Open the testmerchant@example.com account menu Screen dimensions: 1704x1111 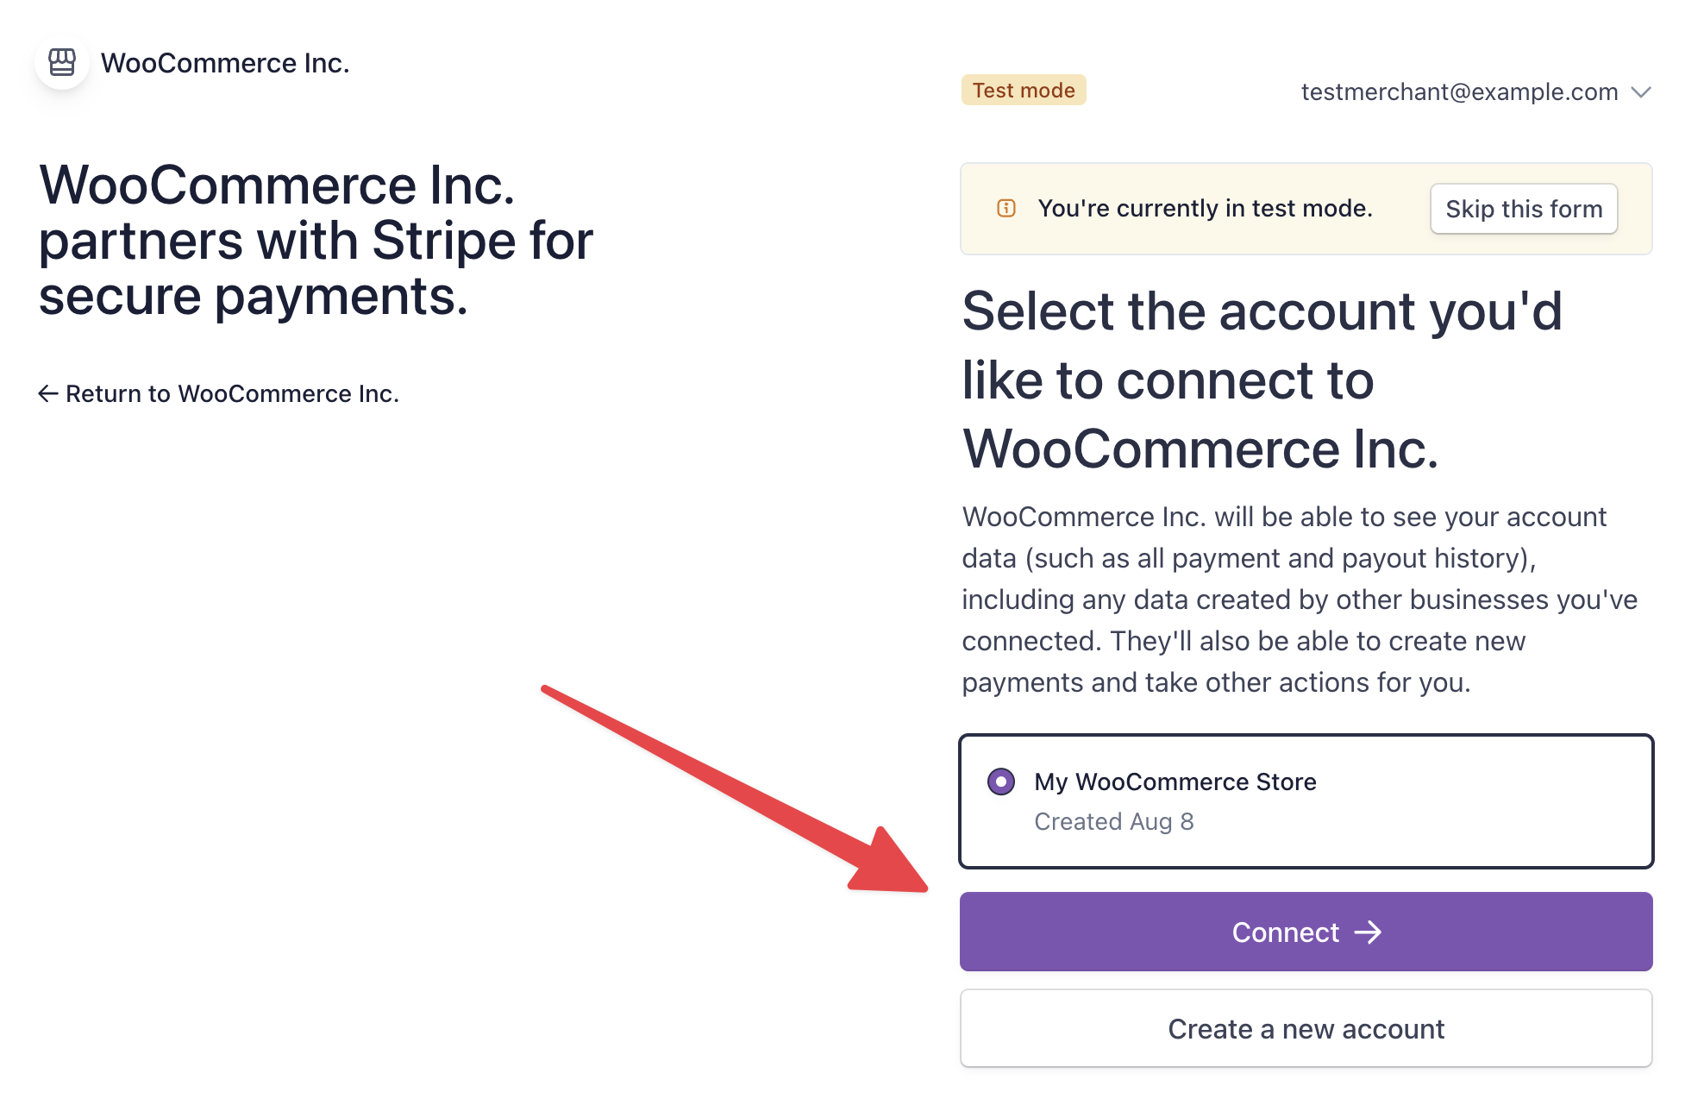[x=1459, y=92]
